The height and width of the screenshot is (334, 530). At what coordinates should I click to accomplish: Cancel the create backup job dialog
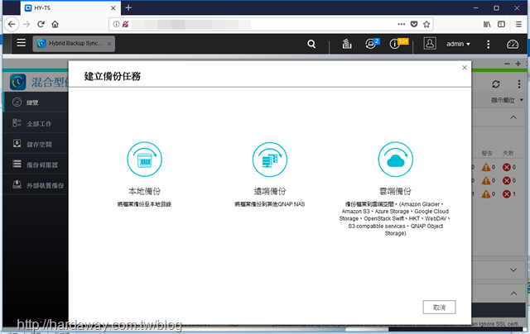439,307
